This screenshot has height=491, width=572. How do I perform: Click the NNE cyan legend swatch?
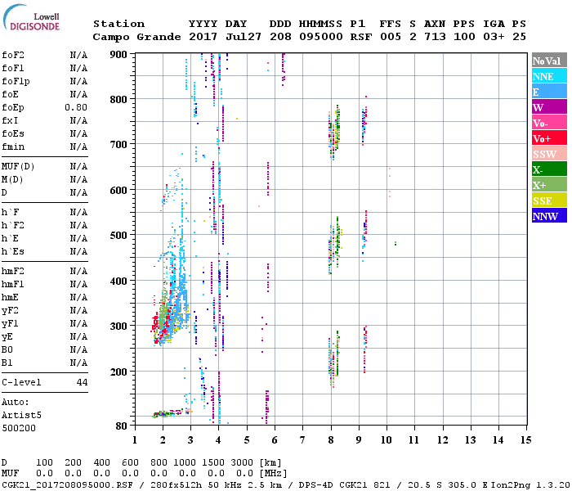point(547,76)
